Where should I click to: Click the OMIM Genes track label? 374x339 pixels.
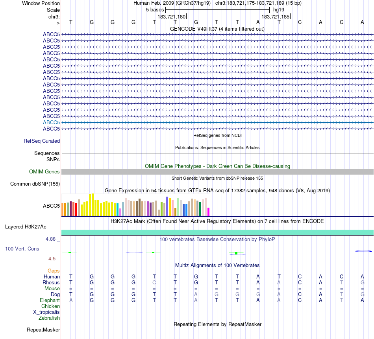pos(44,171)
